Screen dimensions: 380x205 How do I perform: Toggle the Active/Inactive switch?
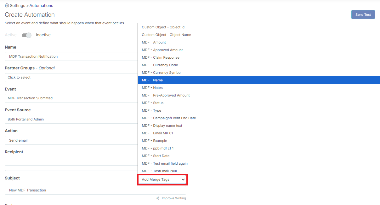pos(26,35)
